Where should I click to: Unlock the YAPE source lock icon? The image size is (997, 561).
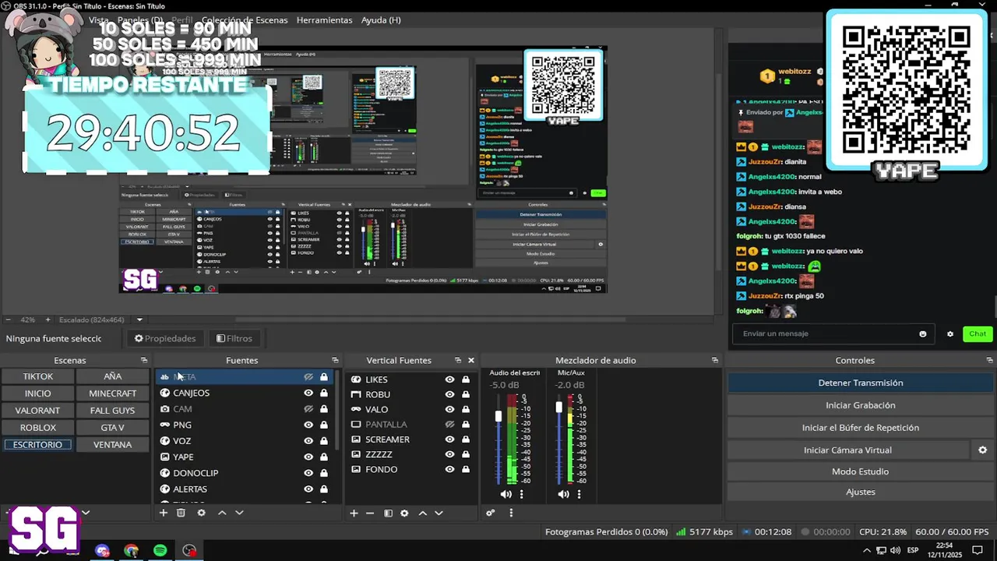click(x=324, y=457)
